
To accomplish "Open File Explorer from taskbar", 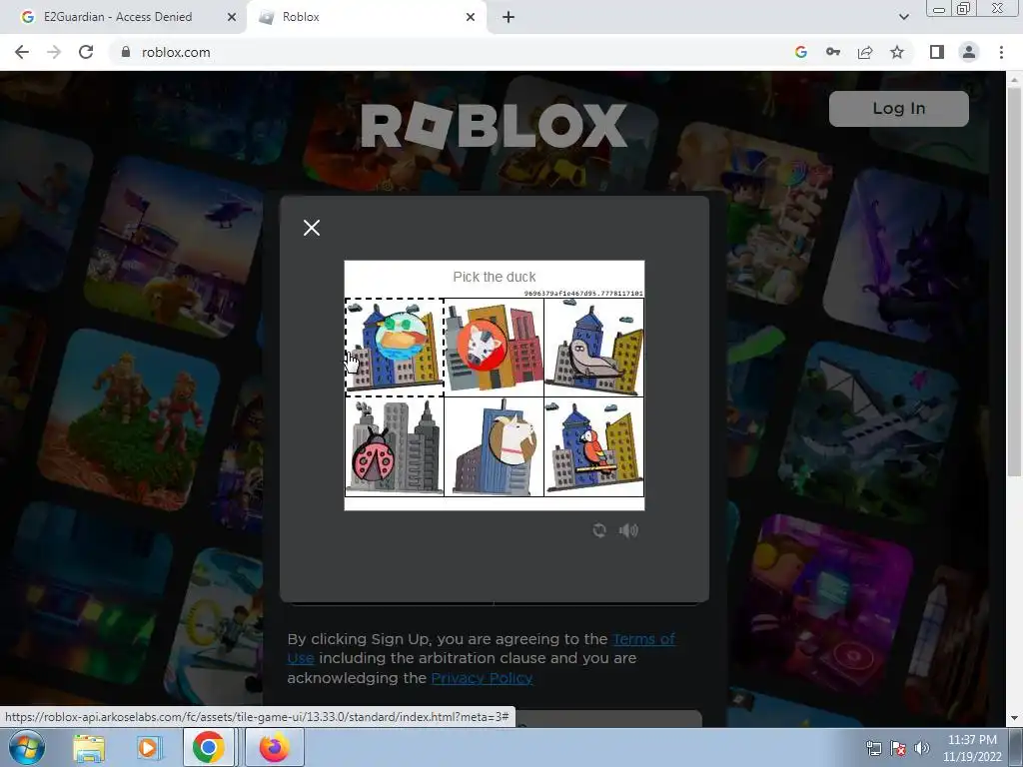I will pos(89,748).
